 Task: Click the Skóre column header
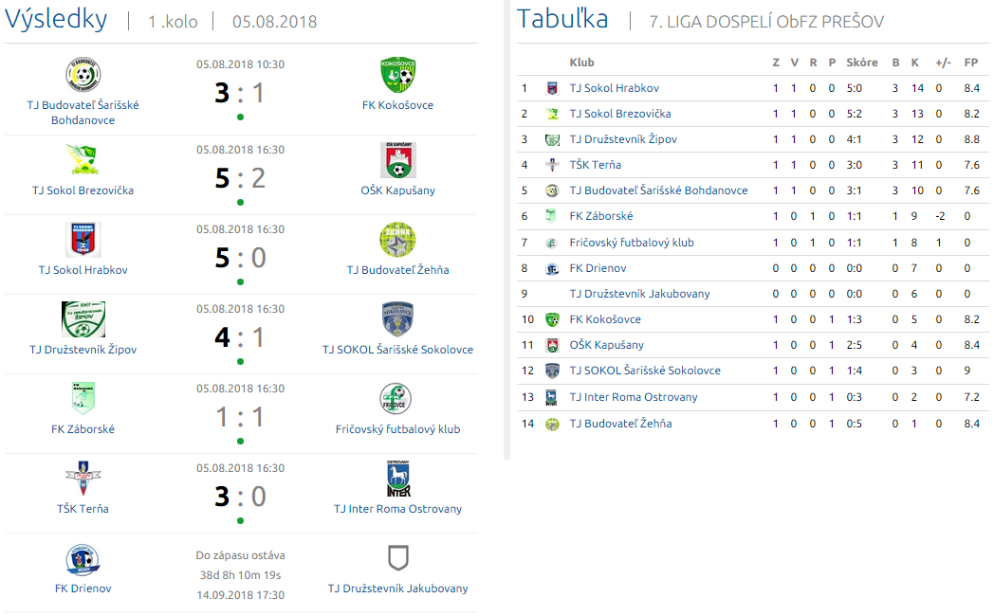click(x=861, y=62)
